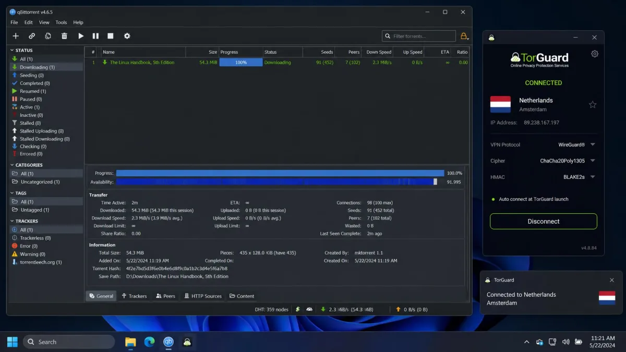Toggle Auto connect at TorGuard launch

(529, 199)
